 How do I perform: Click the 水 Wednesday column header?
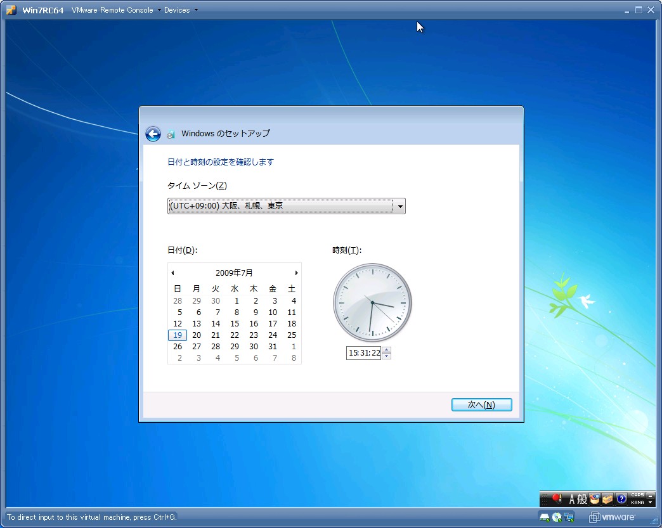[x=235, y=288]
